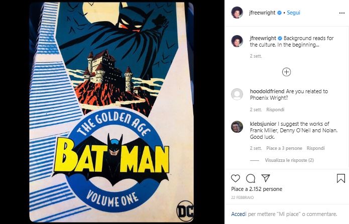This screenshot has height=224, width=349.
Task: Open Piace a 2.152 persone list
Action: coord(257,189)
